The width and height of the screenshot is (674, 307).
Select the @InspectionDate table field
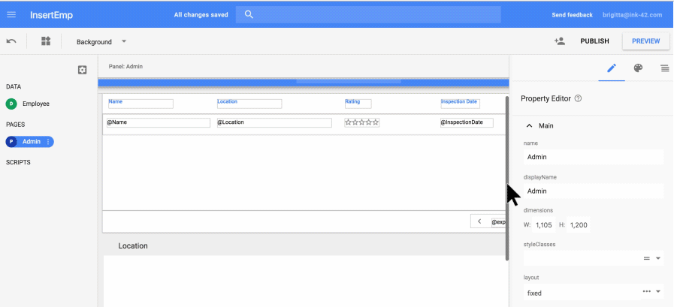(467, 122)
